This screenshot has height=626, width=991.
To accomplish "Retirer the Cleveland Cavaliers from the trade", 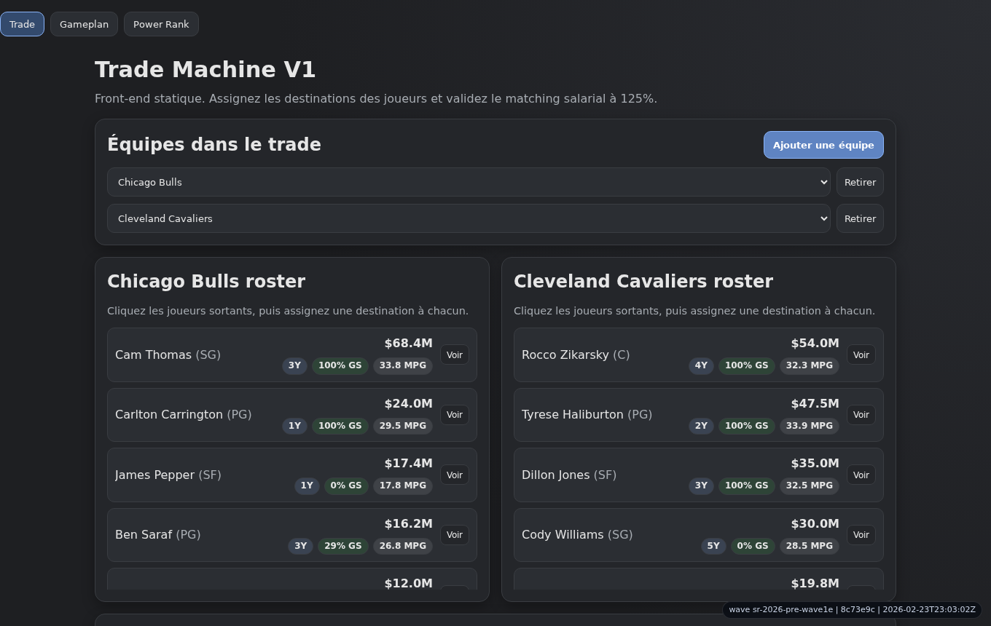I will coord(860,218).
